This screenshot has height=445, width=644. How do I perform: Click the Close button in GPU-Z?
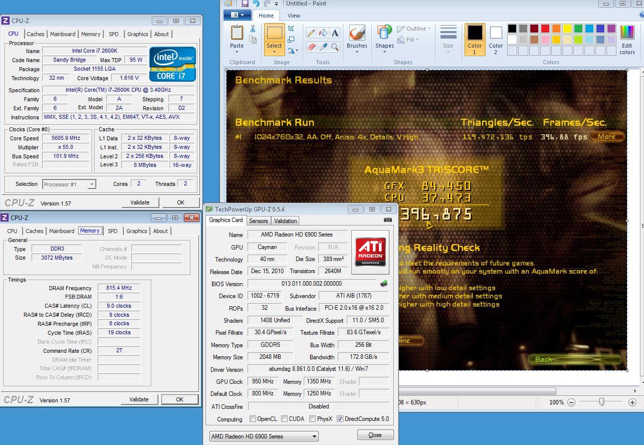click(x=375, y=435)
